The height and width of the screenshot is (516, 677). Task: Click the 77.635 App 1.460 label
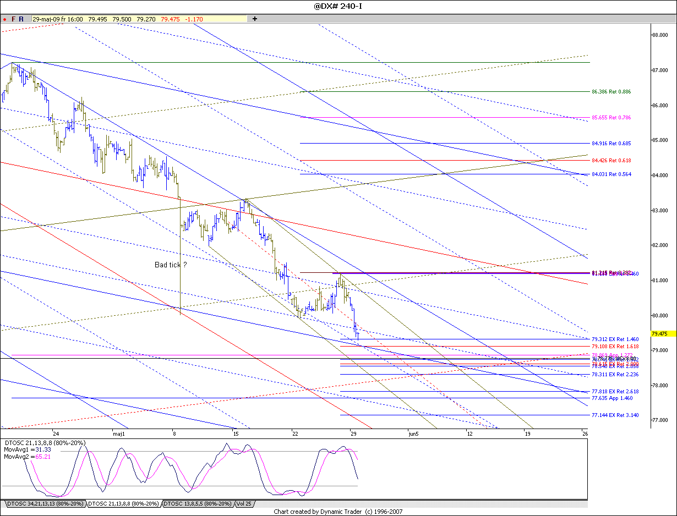click(x=612, y=398)
